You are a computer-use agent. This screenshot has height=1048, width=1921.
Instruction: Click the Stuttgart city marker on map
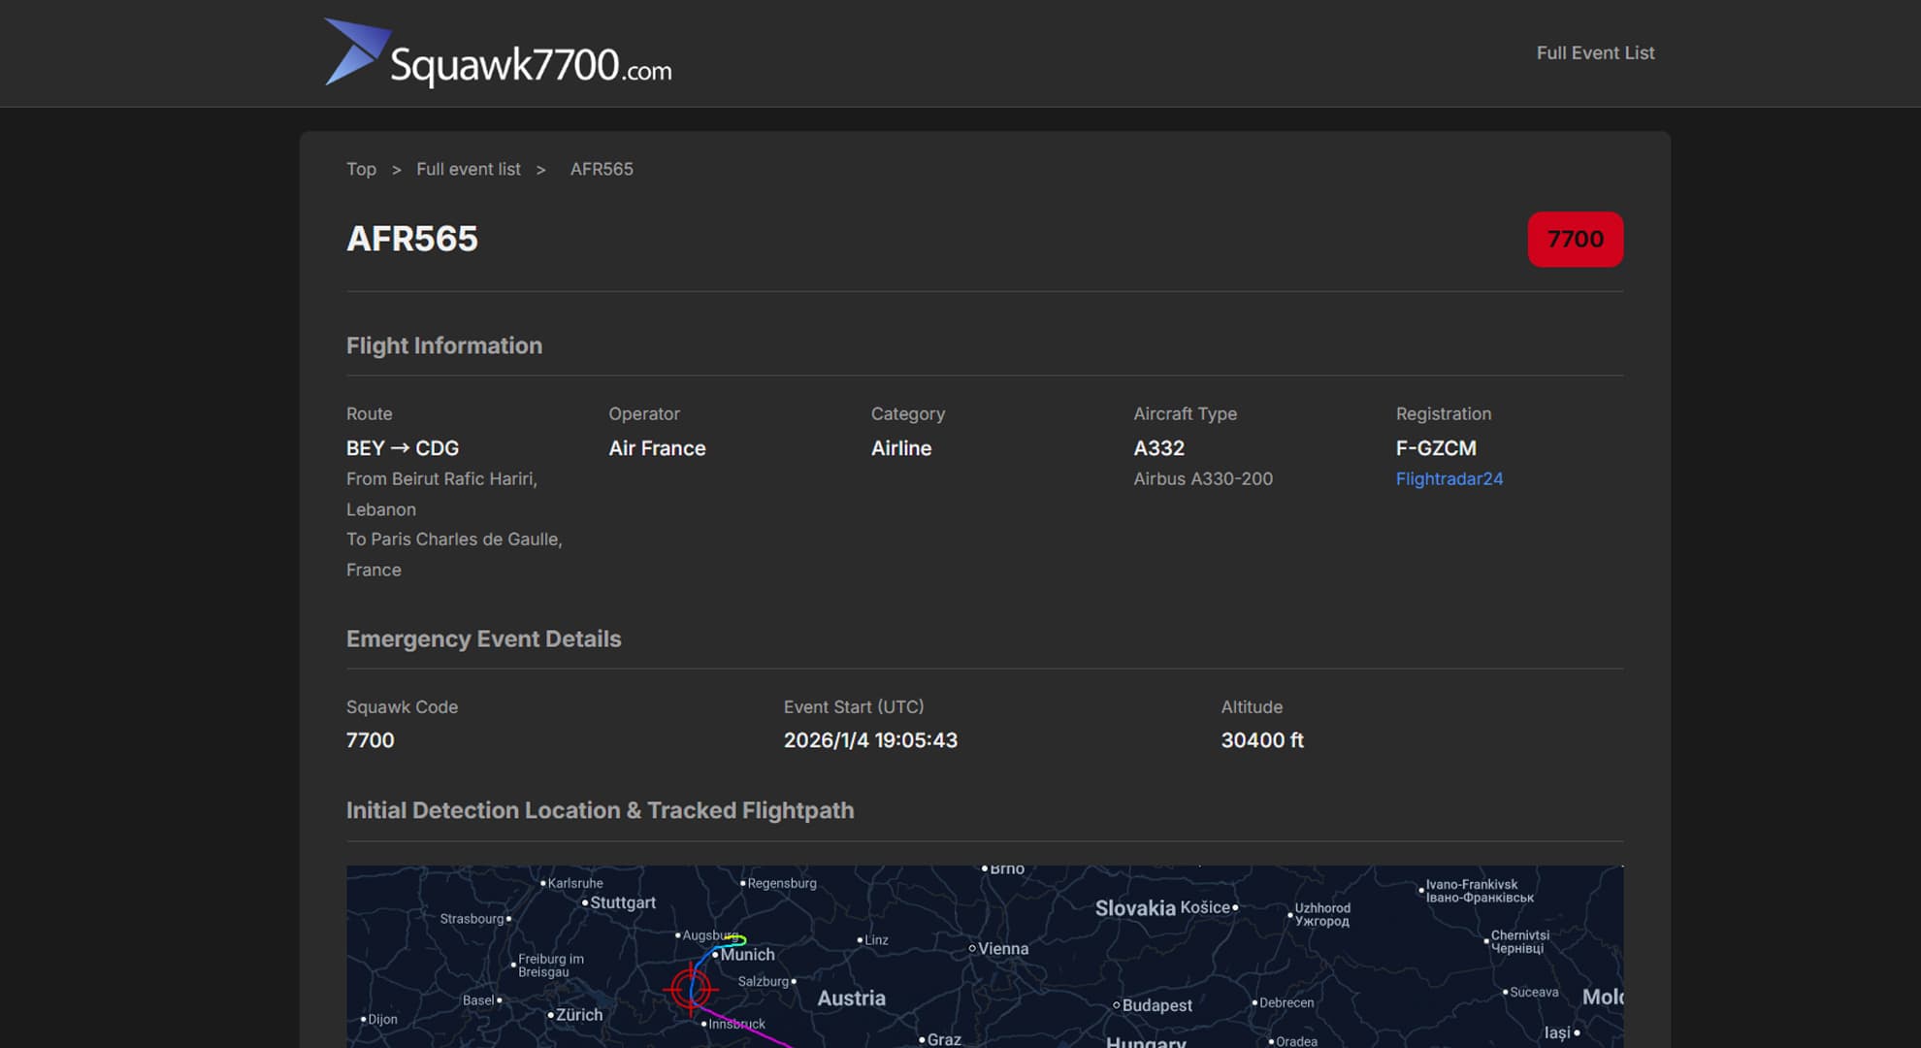coord(585,902)
